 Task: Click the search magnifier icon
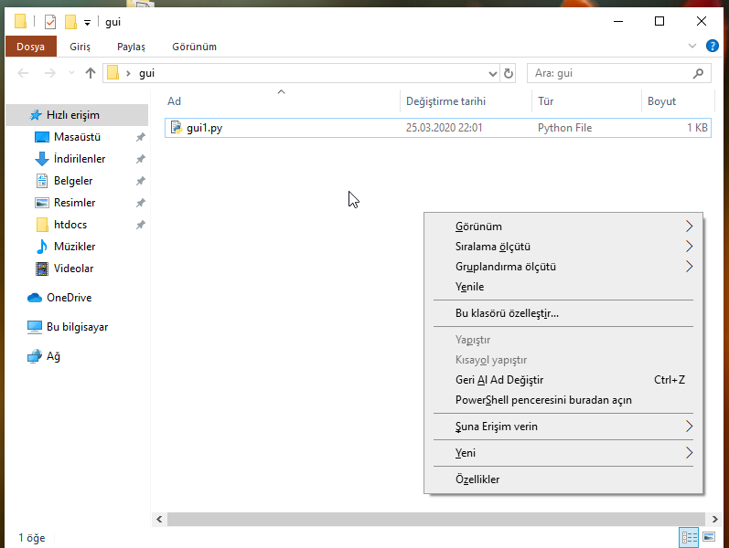pyautogui.click(x=697, y=73)
